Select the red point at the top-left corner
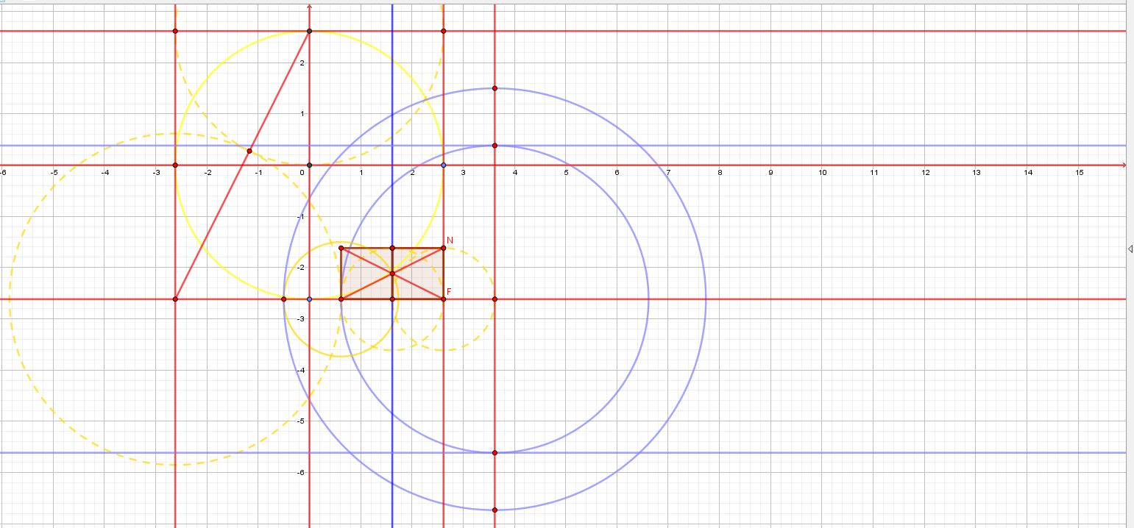The height and width of the screenshot is (528, 1134). [x=175, y=31]
